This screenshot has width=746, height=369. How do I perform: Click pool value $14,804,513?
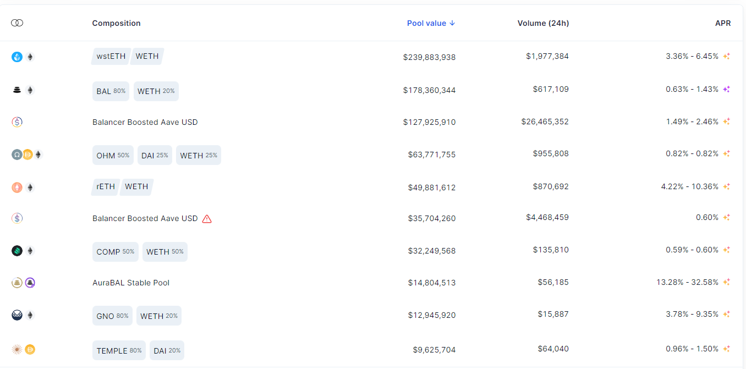click(432, 283)
